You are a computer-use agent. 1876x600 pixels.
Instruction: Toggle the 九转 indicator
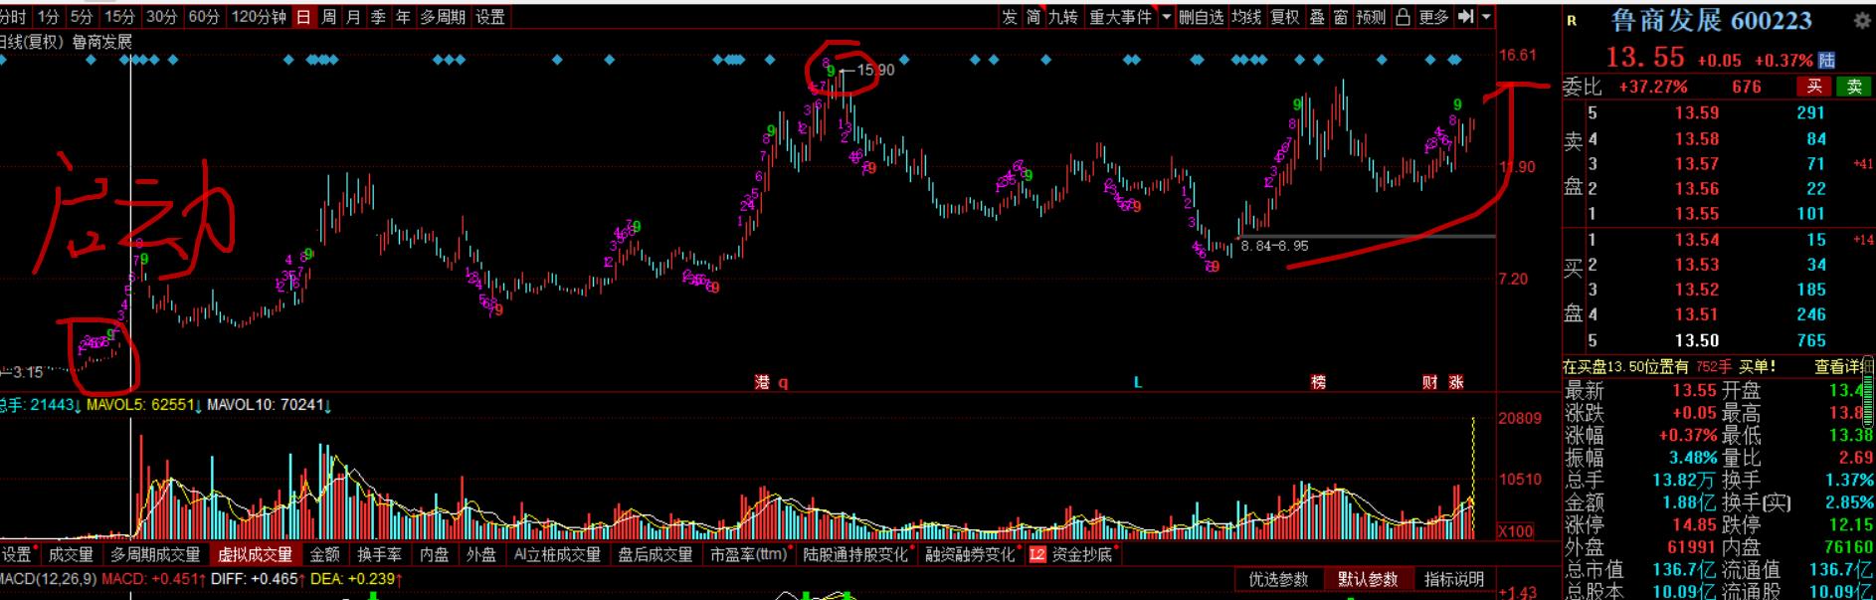1063,17
